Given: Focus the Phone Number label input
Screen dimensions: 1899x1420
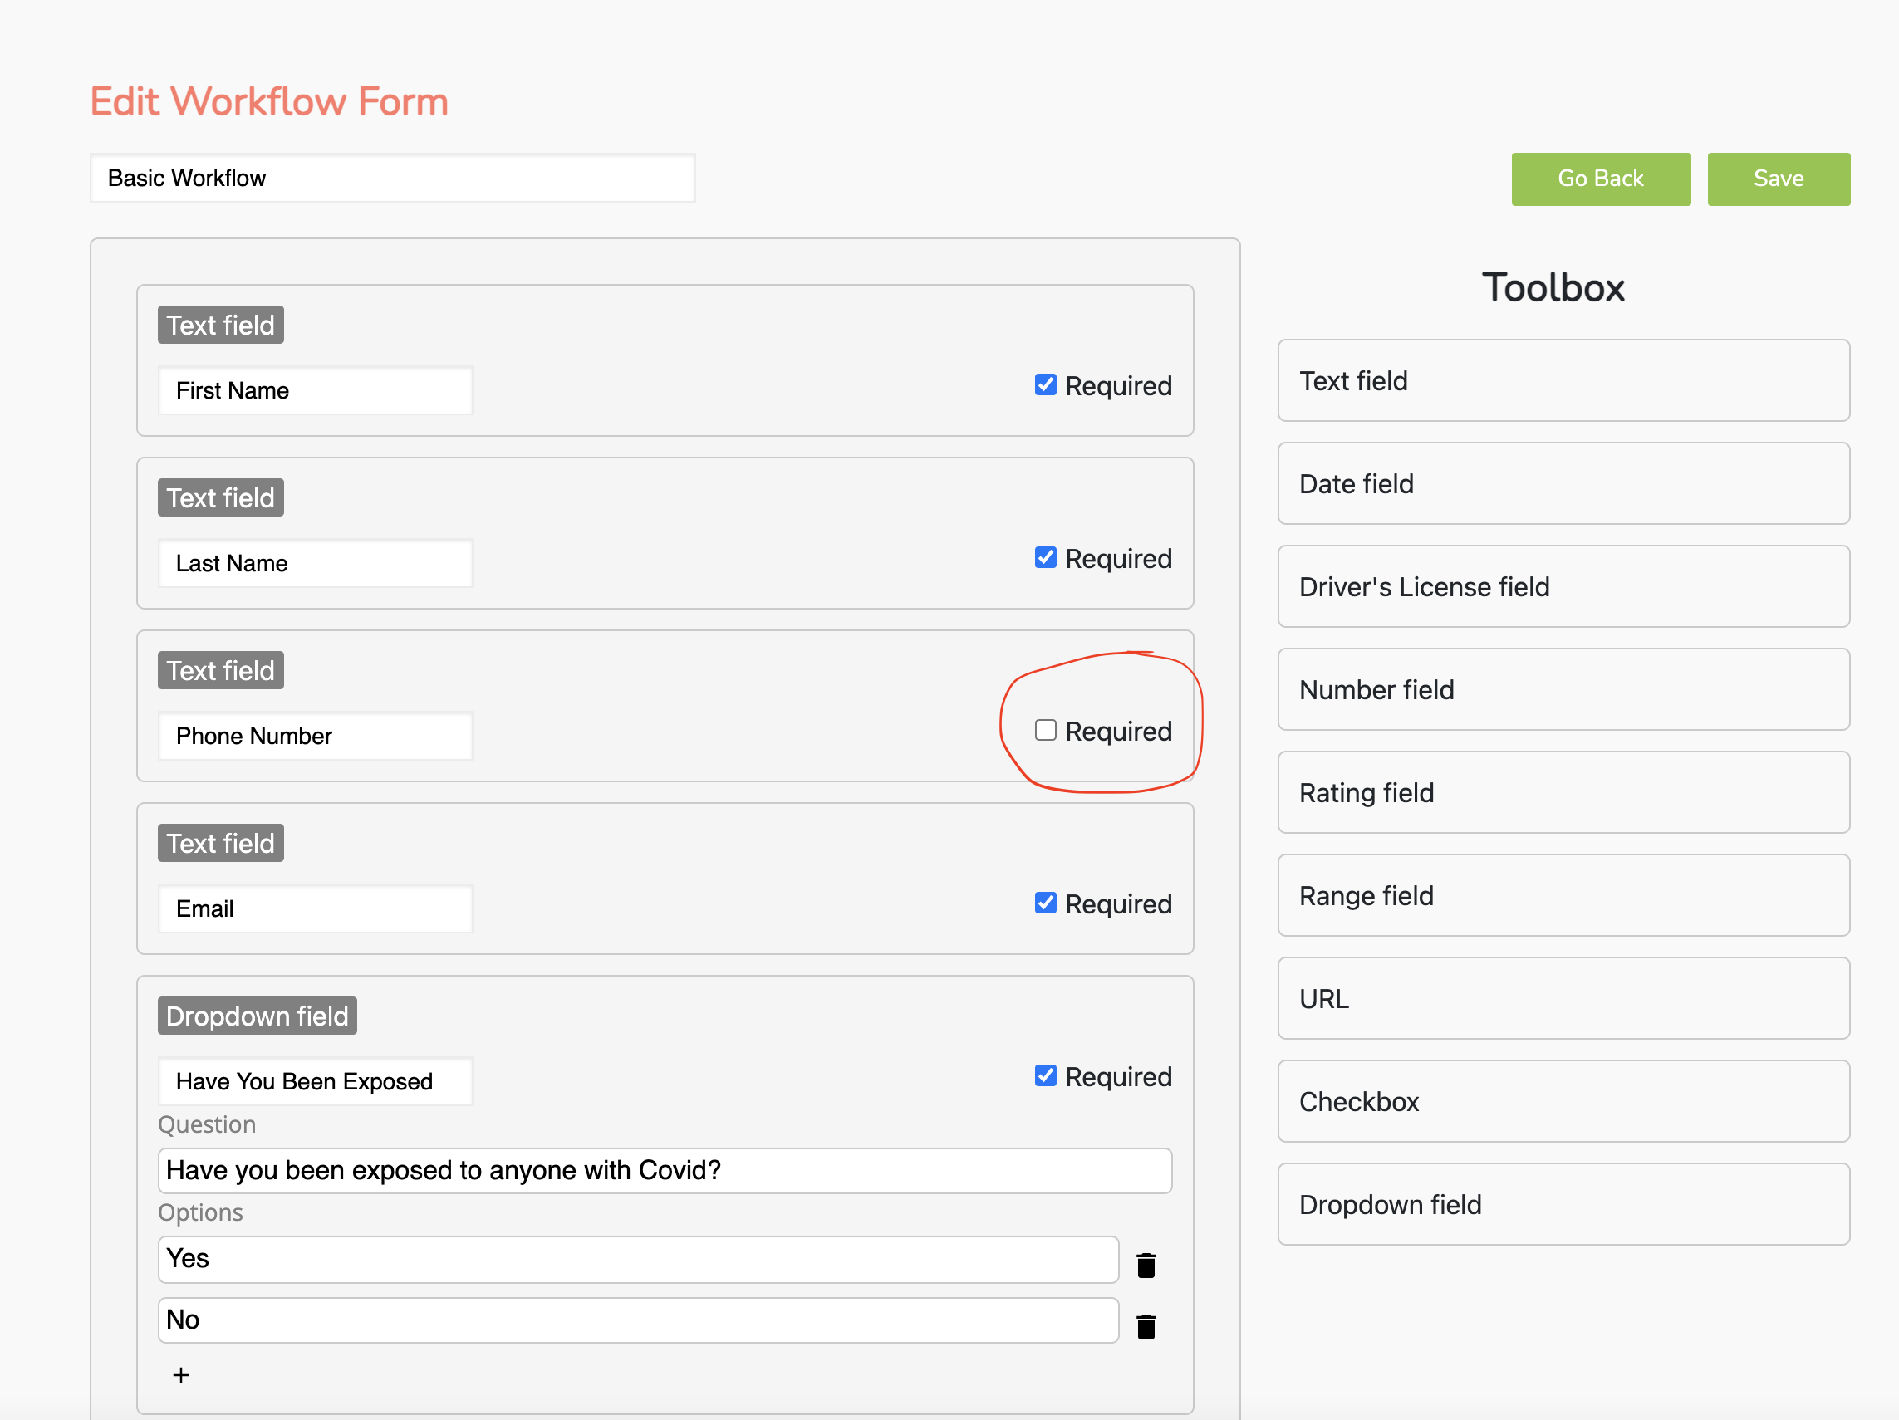Looking at the screenshot, I should click(x=315, y=737).
